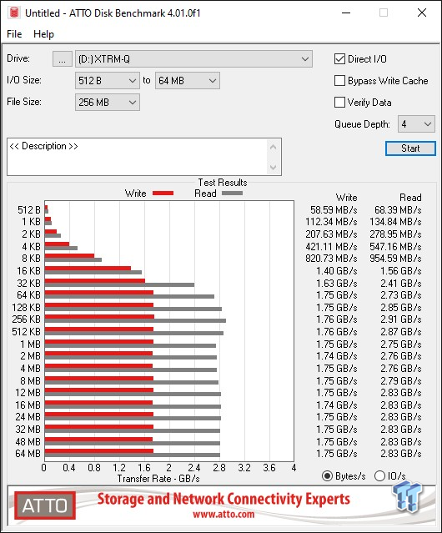The width and height of the screenshot is (442, 533).
Task: Click the ATTO logo in the banner
Action: coord(45,505)
